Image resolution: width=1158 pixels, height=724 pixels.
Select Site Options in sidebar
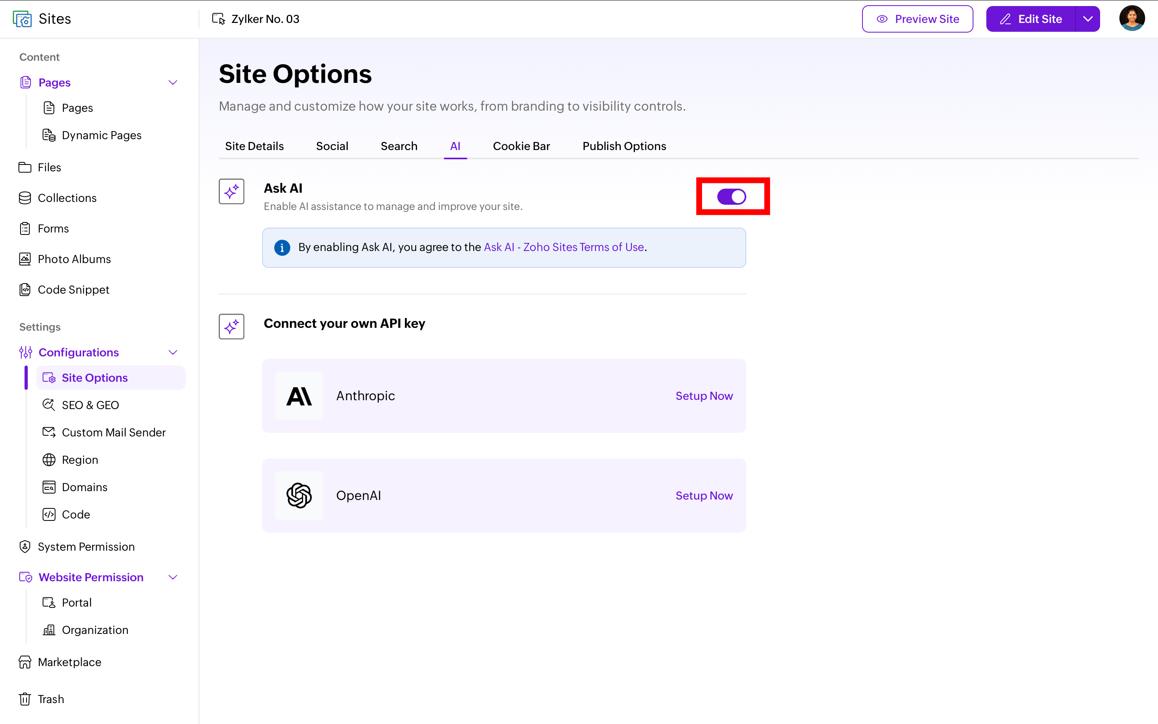pos(111,378)
